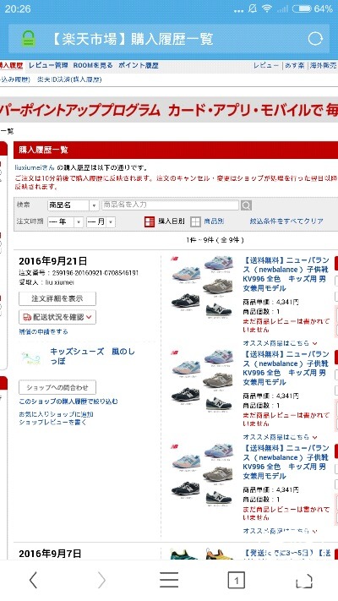338x601 pixels.
Task: Open the browser hamburger menu
Action: (x=169, y=580)
